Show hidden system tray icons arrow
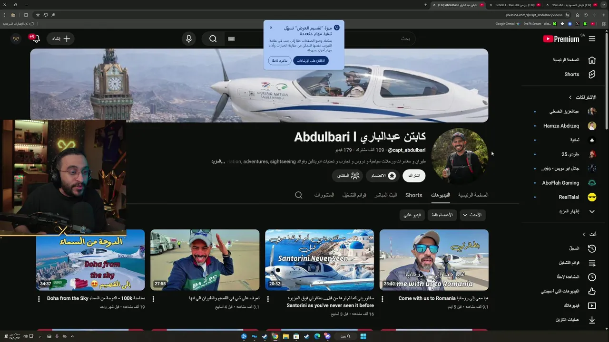Image resolution: width=609 pixels, height=342 pixels. (x=72, y=336)
